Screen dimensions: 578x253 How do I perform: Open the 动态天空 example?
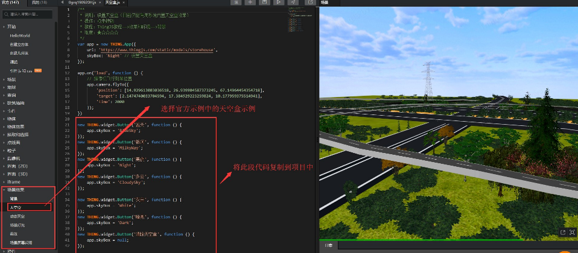pyautogui.click(x=17, y=216)
